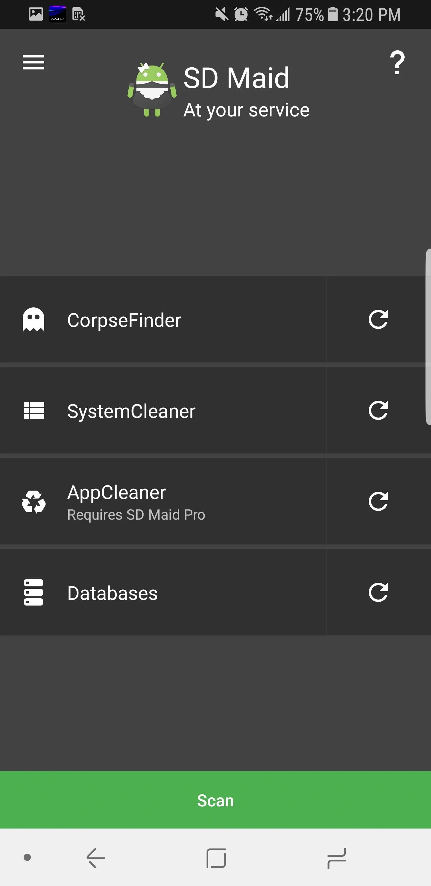Open the recent apps navigation button

click(336, 858)
